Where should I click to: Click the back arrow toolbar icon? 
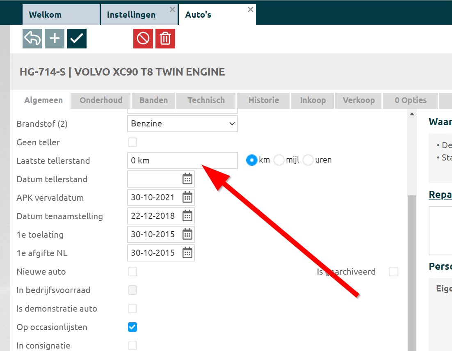pos(32,39)
